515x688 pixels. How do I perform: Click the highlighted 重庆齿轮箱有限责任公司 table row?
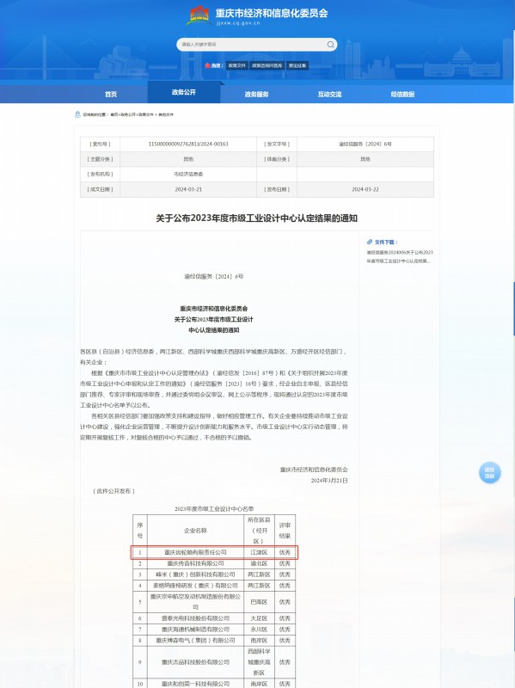click(x=214, y=552)
